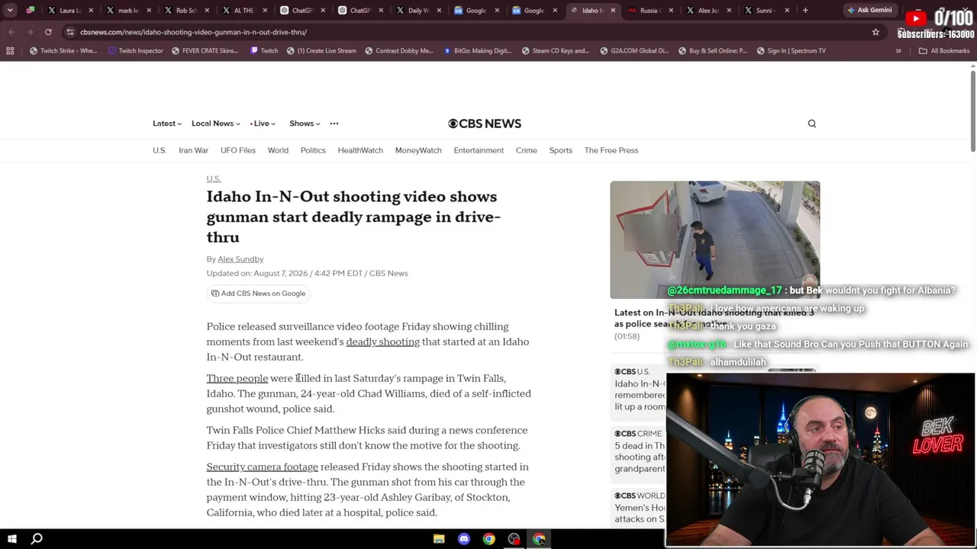Expand the Shows dropdown menu
This screenshot has width=977, height=549.
click(x=305, y=124)
